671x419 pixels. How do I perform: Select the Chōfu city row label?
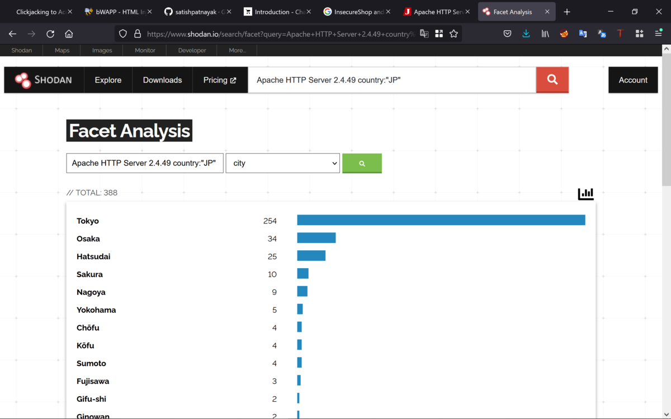click(88, 328)
